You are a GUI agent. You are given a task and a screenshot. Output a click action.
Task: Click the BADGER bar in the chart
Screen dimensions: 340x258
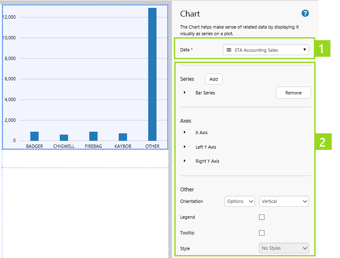coord(34,136)
